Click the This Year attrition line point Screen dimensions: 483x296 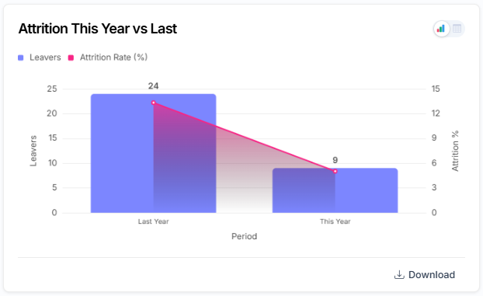pyautogui.click(x=335, y=171)
